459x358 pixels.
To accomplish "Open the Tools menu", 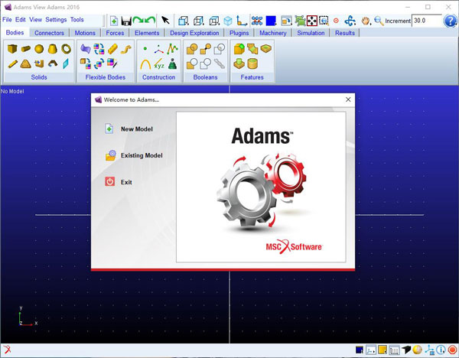I will (x=77, y=20).
